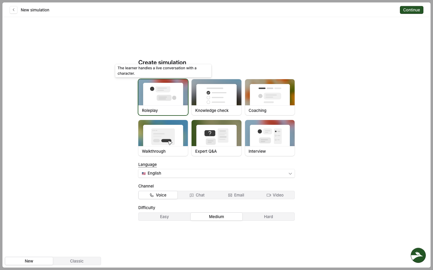Open the green bird assistant icon
Screen dimensions: 433x270
pos(418,255)
